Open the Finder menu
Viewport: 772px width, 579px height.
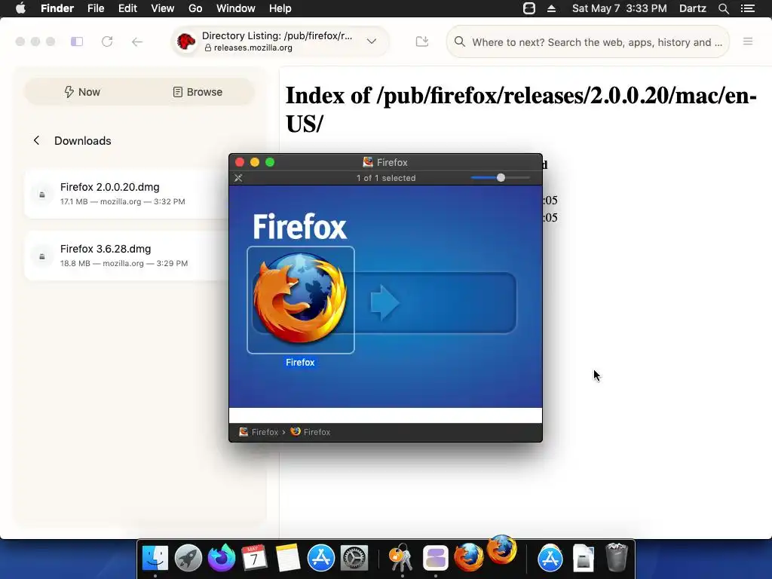pos(57,8)
